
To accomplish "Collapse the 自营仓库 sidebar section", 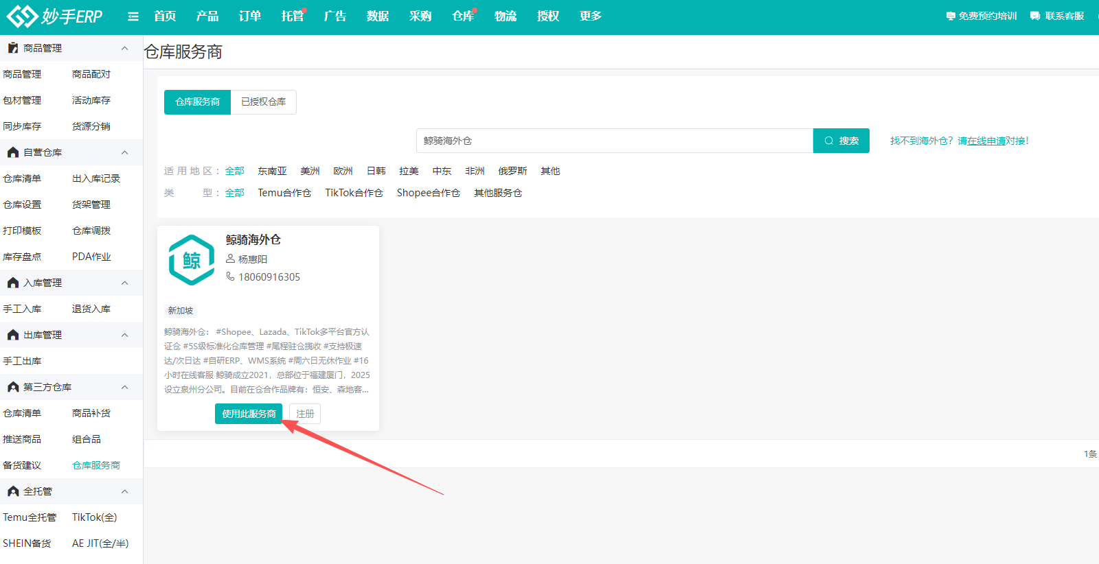I will 124,152.
